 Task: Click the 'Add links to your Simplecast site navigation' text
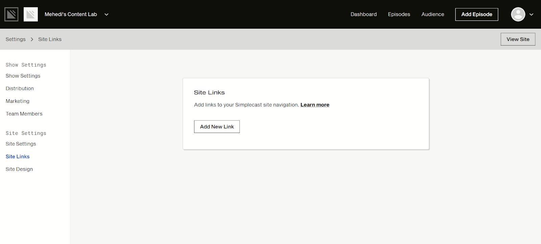pyautogui.click(x=246, y=105)
